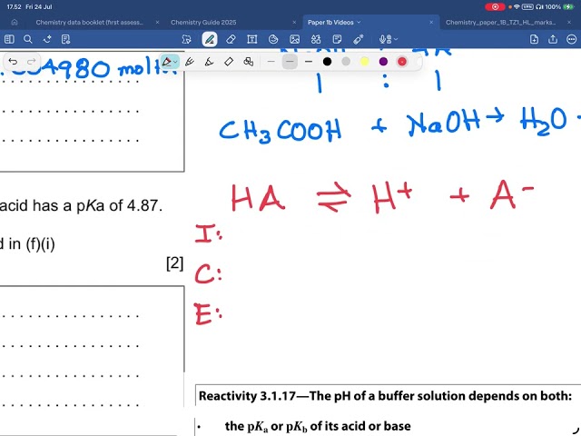The image size is (581, 436).
Task: Go to the home library icon
Action: [15, 22]
